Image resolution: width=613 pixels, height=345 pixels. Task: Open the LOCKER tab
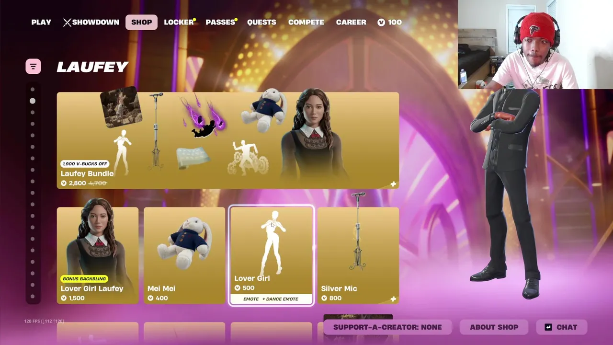pyautogui.click(x=179, y=22)
